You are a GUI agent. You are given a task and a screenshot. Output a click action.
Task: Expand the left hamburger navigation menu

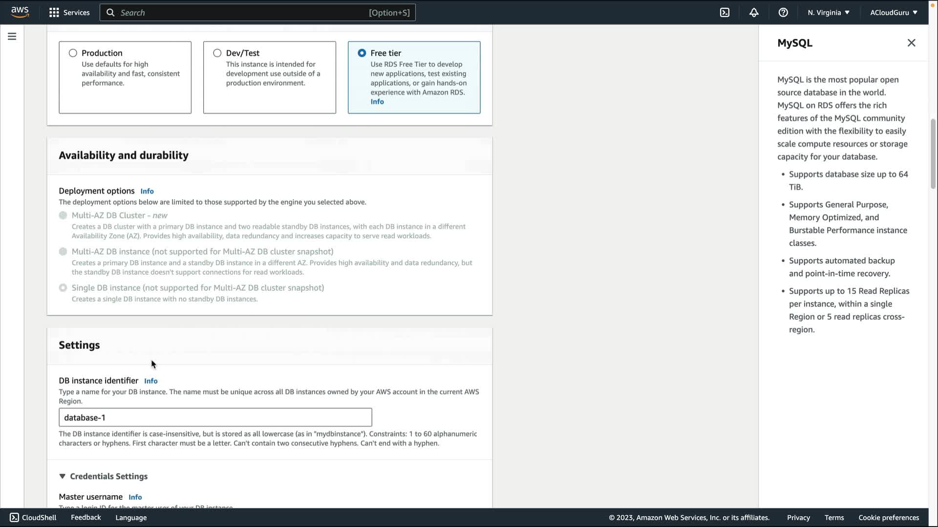click(12, 37)
